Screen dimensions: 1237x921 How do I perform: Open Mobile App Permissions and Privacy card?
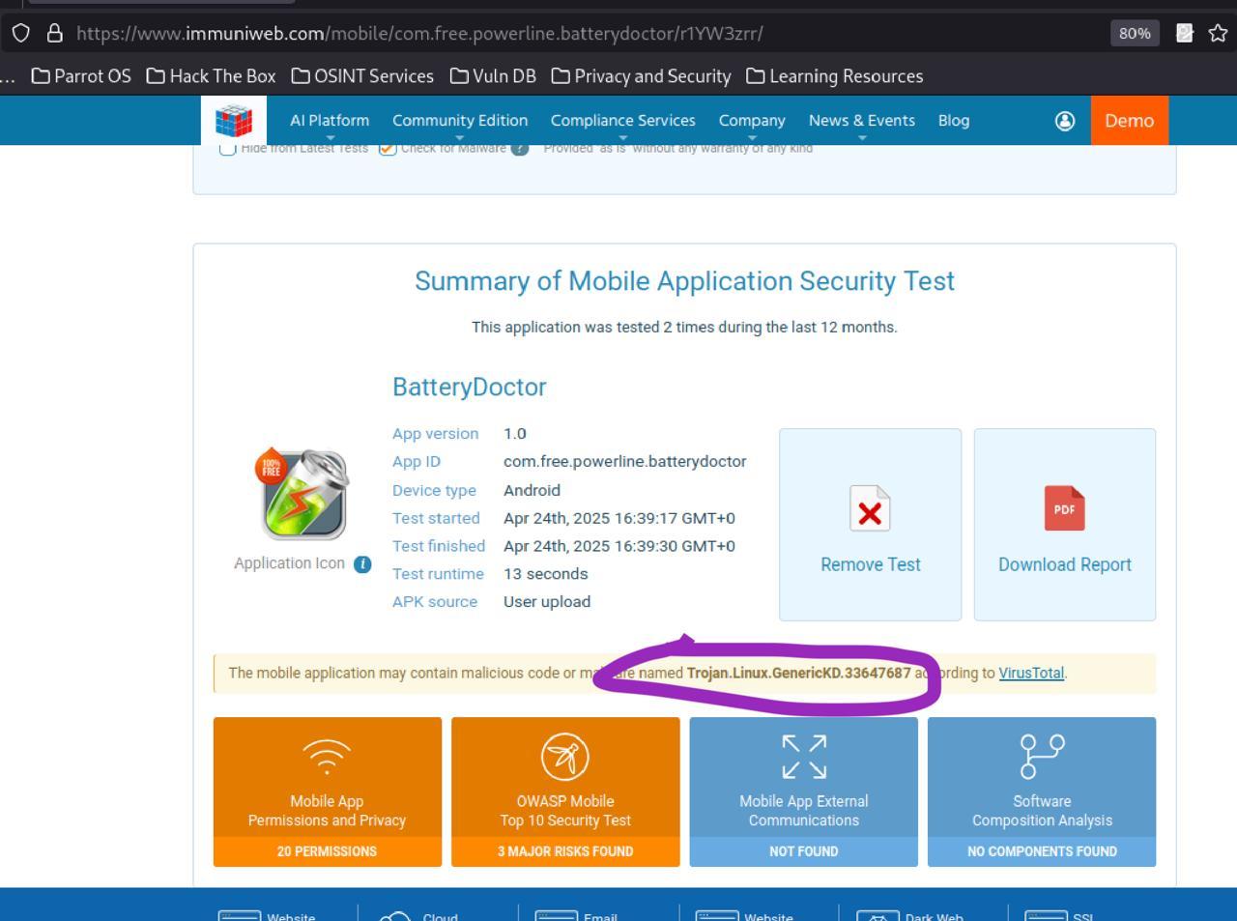point(328,791)
